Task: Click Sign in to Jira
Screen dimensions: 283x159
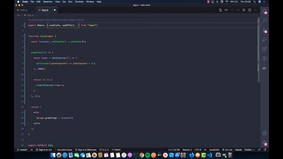Action: pyautogui.click(x=44, y=150)
